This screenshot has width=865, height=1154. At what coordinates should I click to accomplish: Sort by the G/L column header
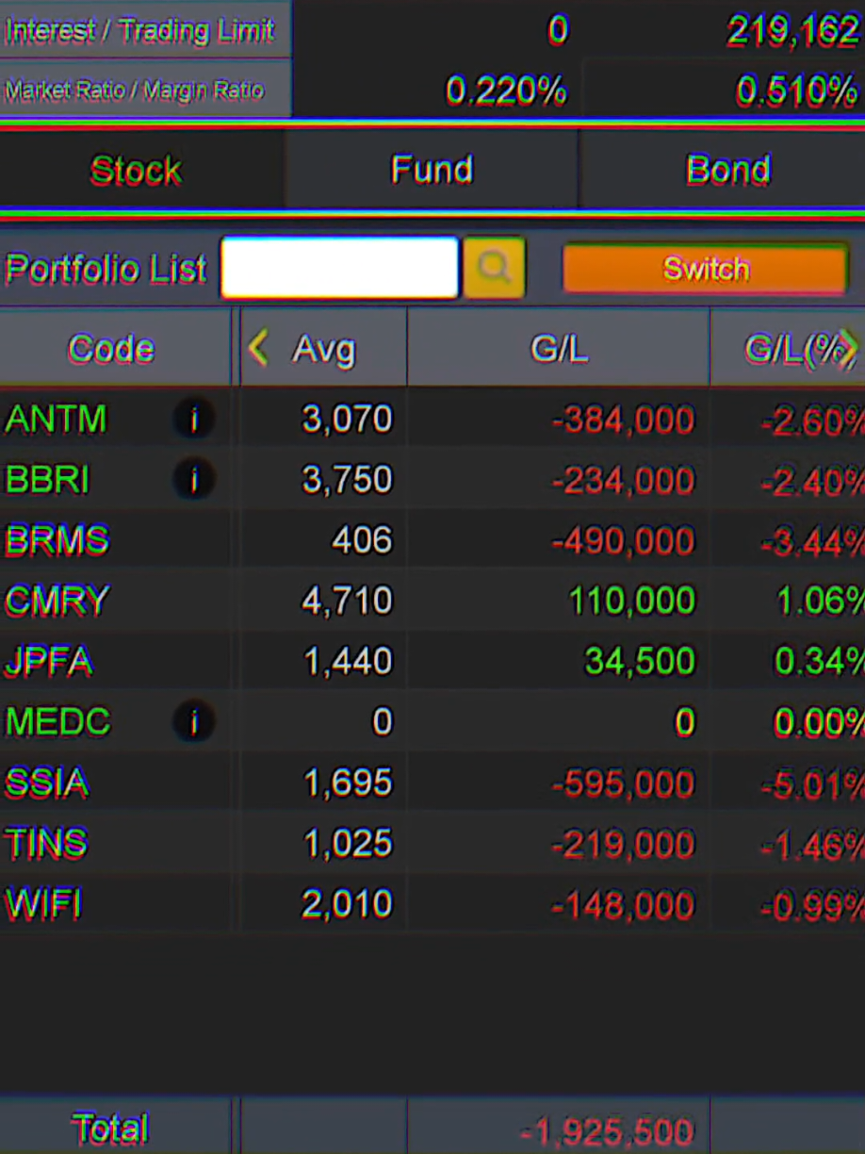coord(559,349)
